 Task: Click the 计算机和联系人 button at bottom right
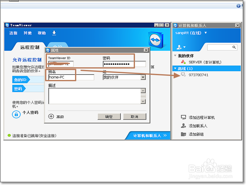[x=147, y=135]
